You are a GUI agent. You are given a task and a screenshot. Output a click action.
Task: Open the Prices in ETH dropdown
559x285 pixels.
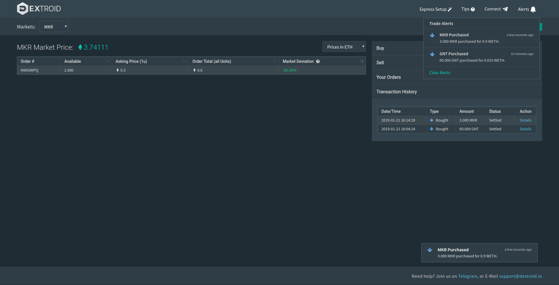tap(344, 47)
